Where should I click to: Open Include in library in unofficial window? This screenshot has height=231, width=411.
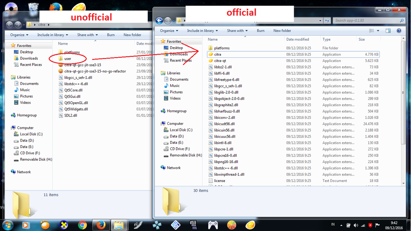click(53, 35)
